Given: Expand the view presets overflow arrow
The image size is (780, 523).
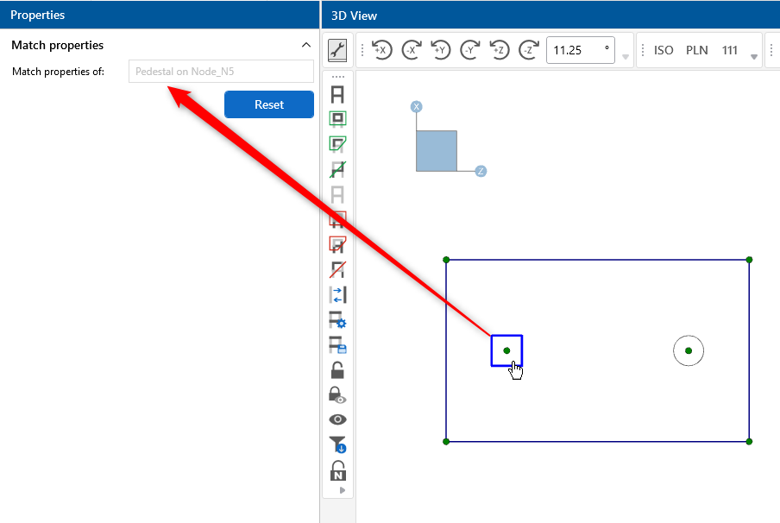Looking at the screenshot, I should [x=755, y=57].
